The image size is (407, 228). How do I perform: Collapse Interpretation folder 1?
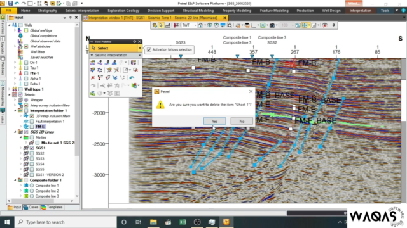[x=15, y=111]
